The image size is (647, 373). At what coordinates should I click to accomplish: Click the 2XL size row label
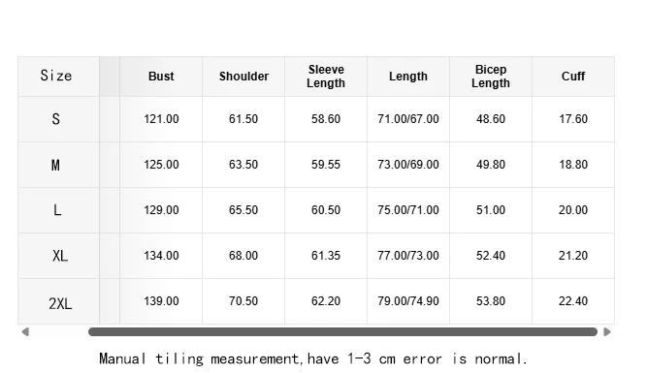point(58,301)
